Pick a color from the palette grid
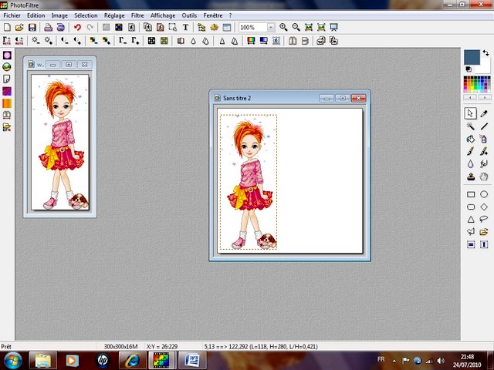The height and width of the screenshot is (370, 494). 477,84
